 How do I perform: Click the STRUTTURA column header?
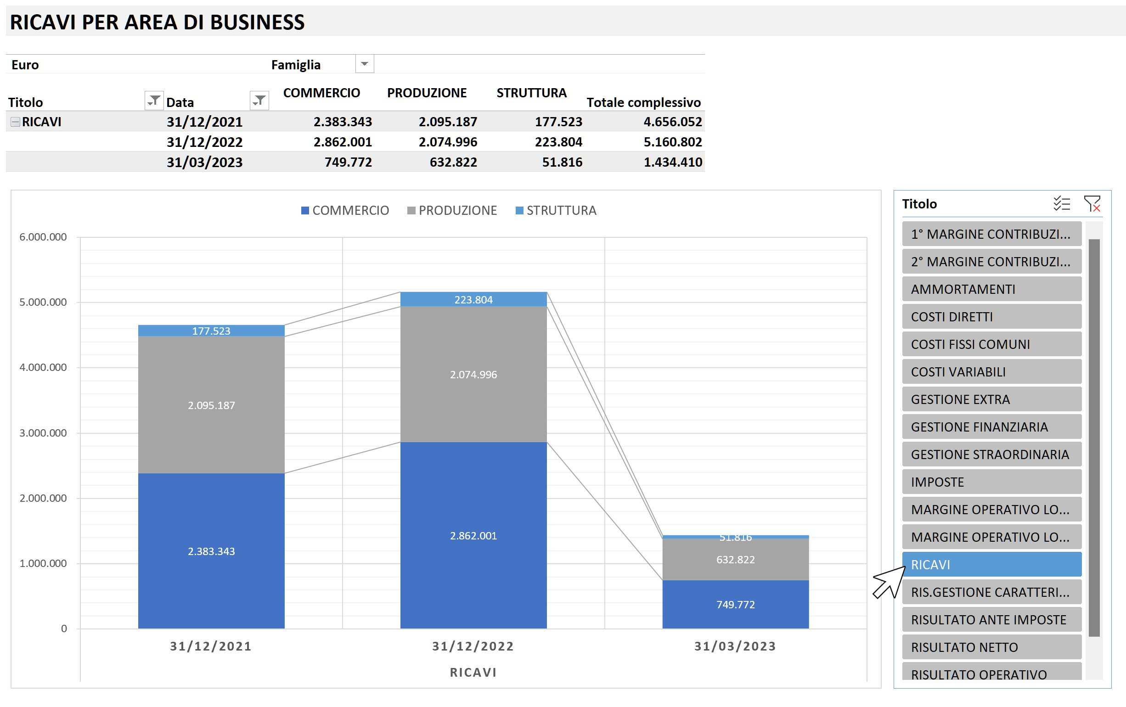[x=532, y=93]
